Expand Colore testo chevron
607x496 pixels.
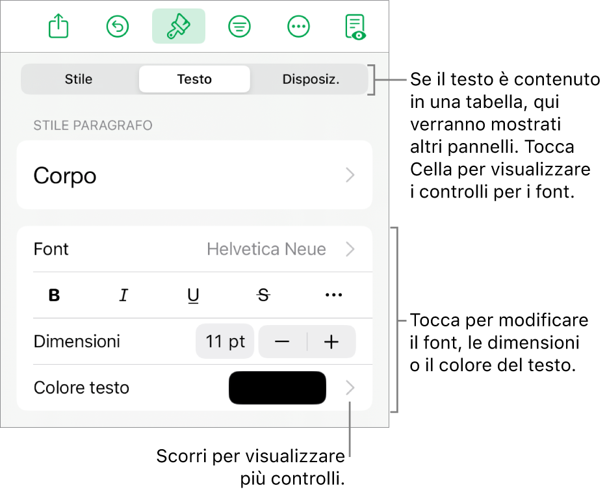tap(350, 387)
